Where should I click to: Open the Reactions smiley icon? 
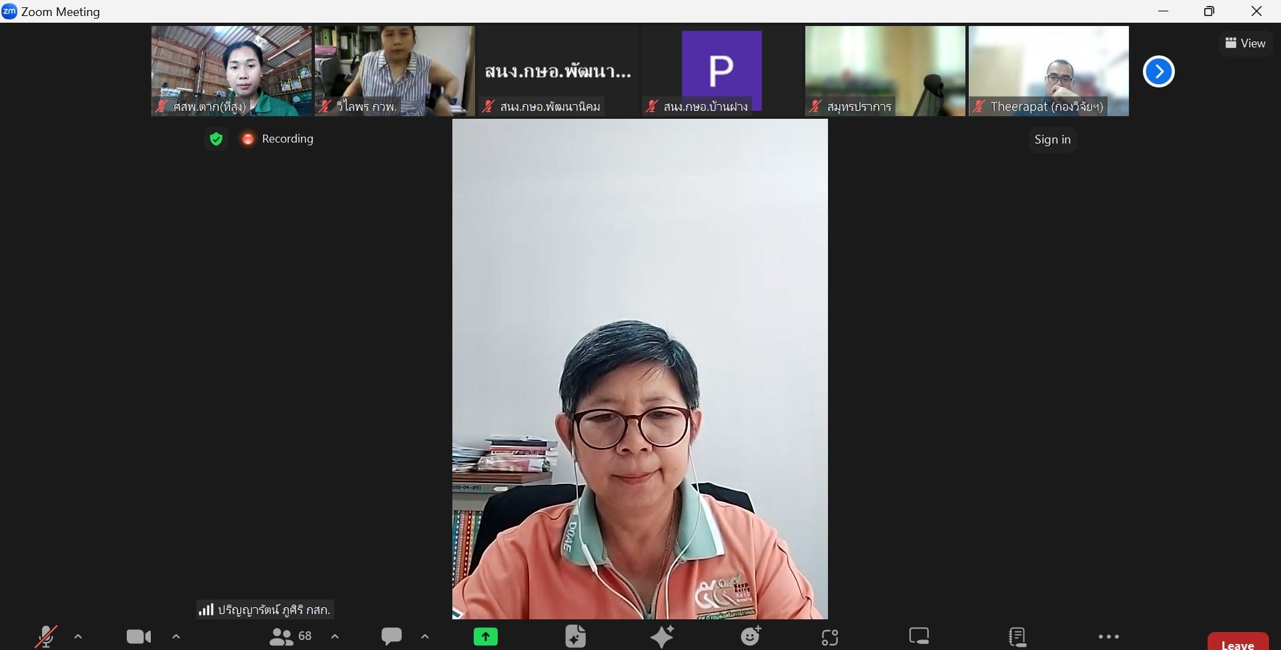(x=751, y=637)
